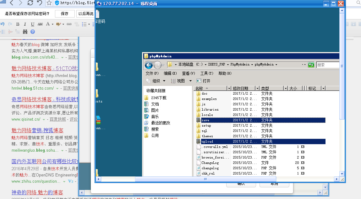Redo in the blog editor toolbar

coord(10,24)
